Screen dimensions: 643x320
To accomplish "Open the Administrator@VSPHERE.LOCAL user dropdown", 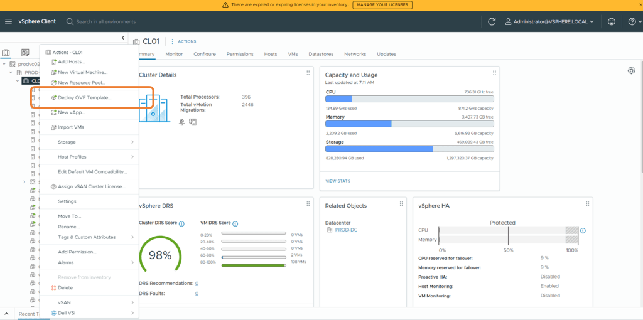I will point(551,21).
